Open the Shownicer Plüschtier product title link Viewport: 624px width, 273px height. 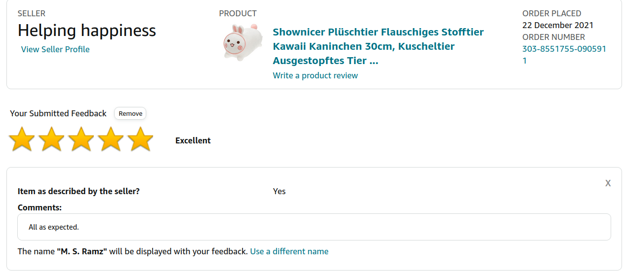(378, 46)
